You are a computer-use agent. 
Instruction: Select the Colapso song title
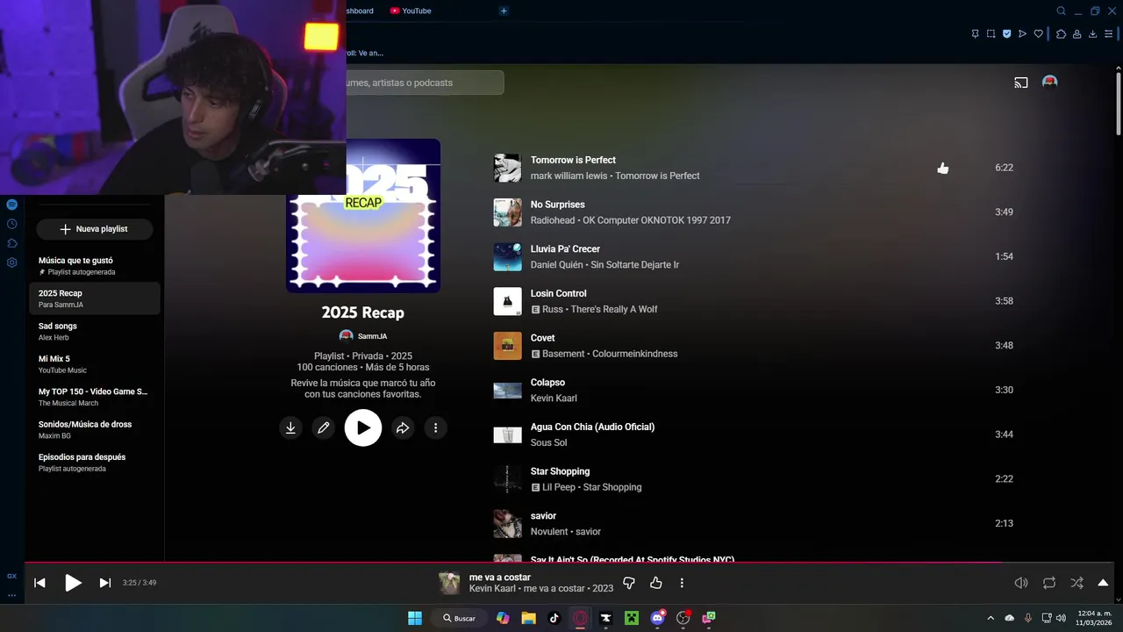[547, 383]
